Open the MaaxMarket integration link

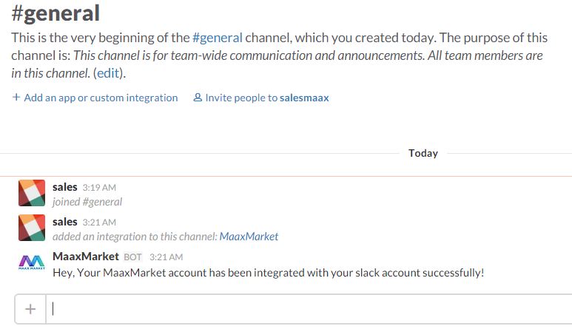[x=249, y=237]
